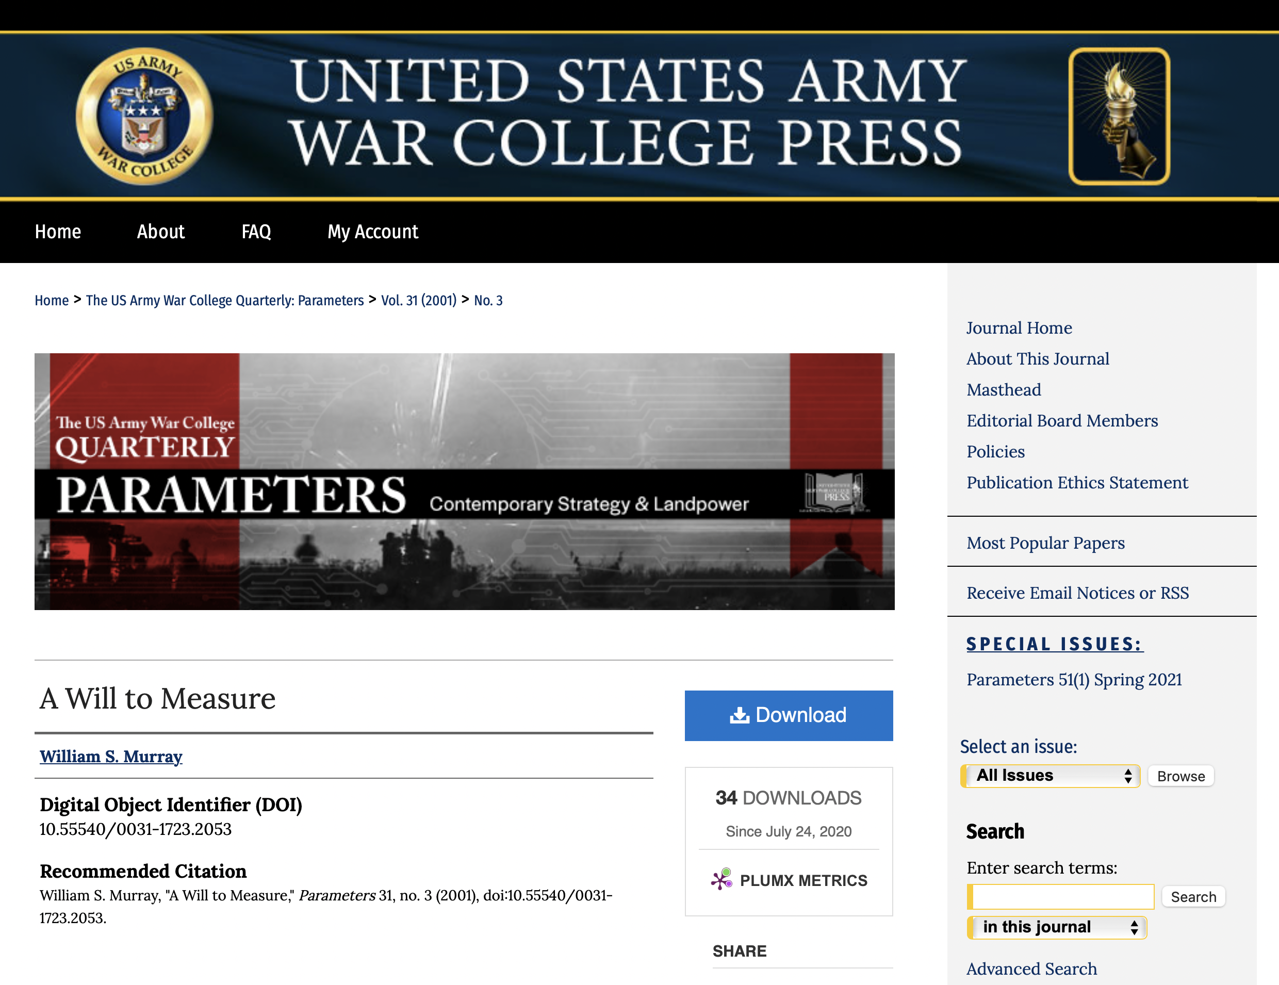Open About This Journal link
The width and height of the screenshot is (1279, 985).
[x=1038, y=359]
